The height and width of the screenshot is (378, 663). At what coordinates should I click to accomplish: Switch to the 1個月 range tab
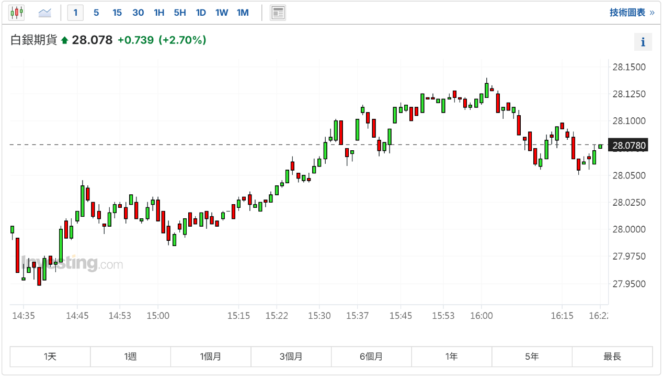click(211, 357)
